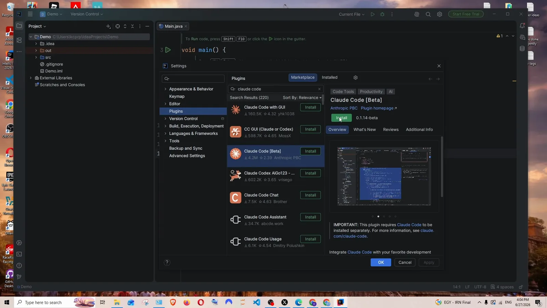Viewport: 547px width, 308px height.
Task: Expand the src folder
Action: pos(36,57)
